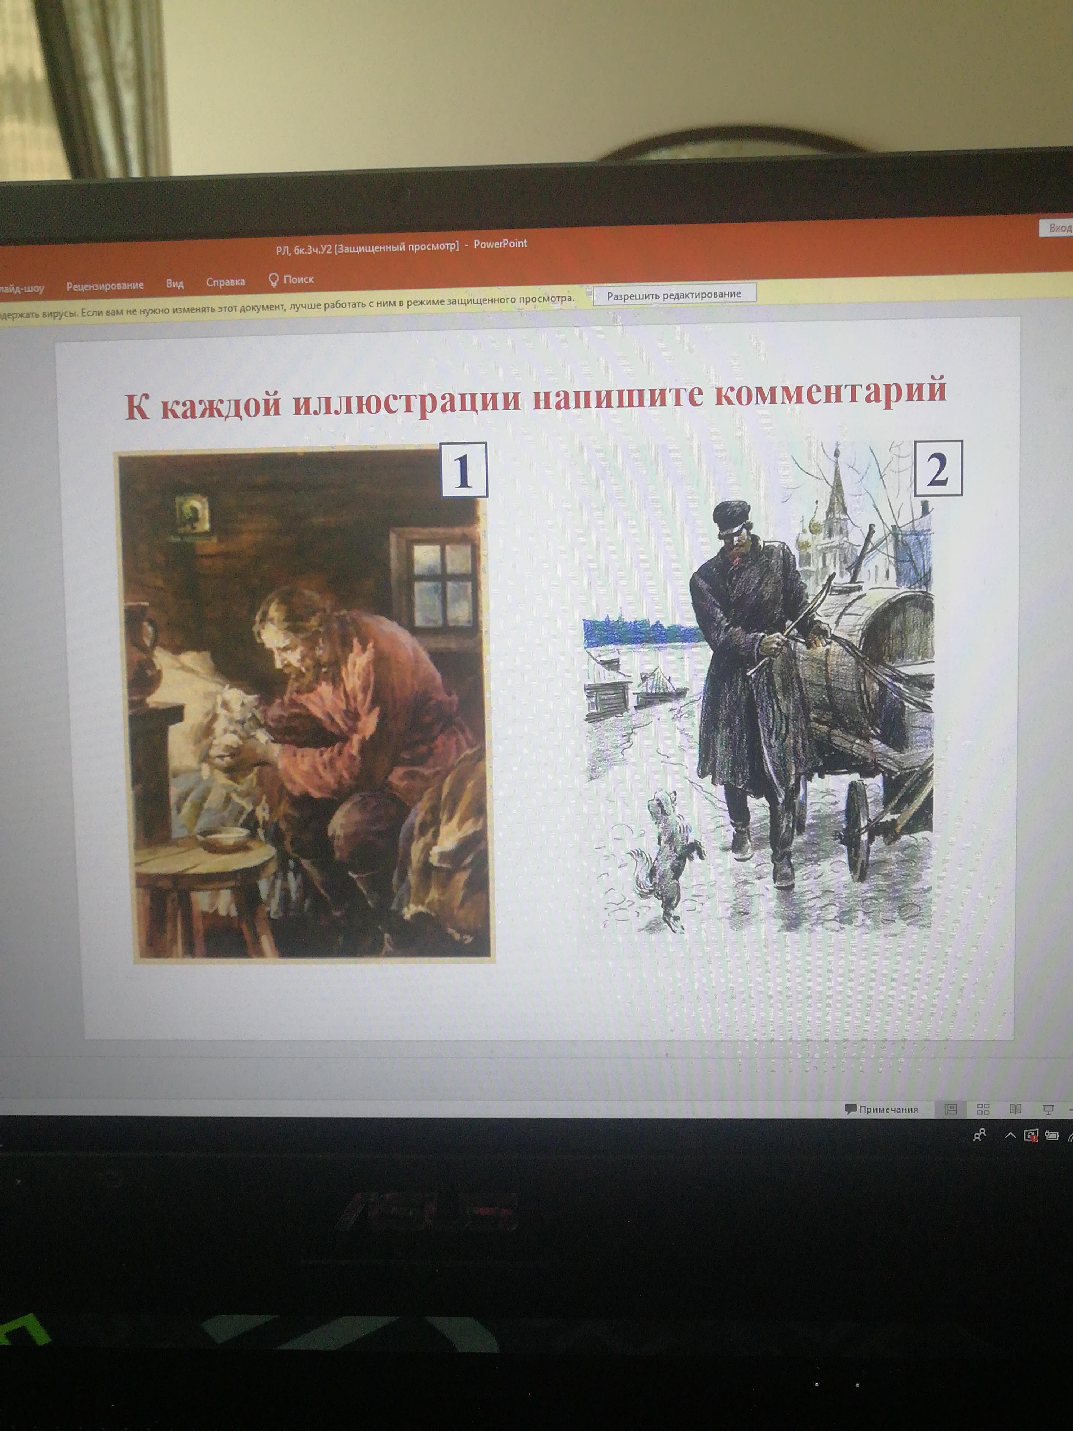
Task: Expand hidden system tray icons chevron
Action: (x=1010, y=1135)
